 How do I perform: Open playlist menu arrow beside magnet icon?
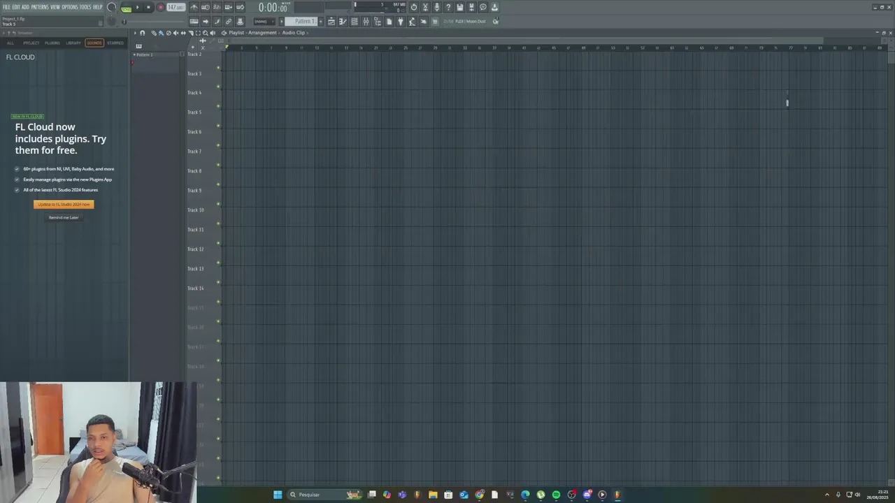[135, 33]
